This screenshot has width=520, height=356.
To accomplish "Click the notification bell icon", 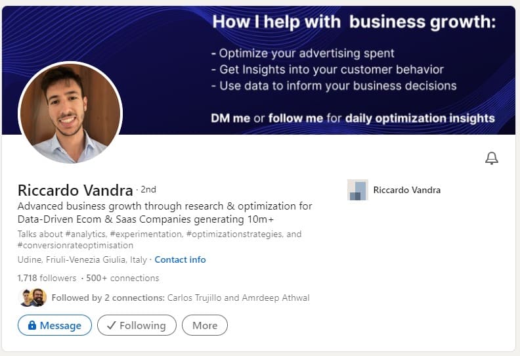I will pyautogui.click(x=491, y=158).
